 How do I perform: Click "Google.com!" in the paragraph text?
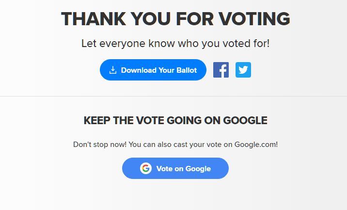(256, 144)
